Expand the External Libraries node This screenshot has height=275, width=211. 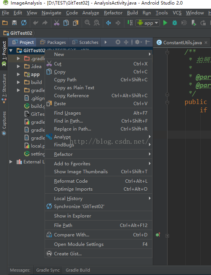pyautogui.click(x=11, y=162)
